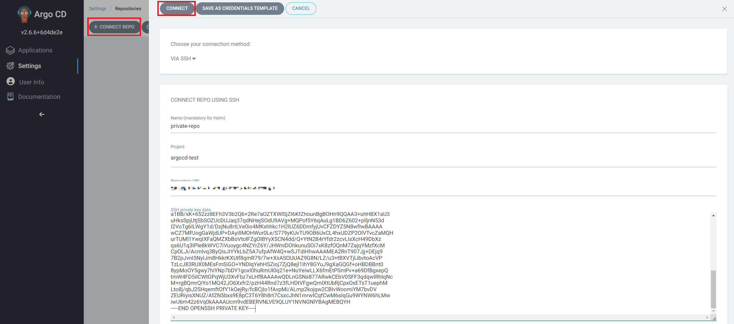The width and height of the screenshot is (734, 324).
Task: Close the panel with the X icon
Action: [724, 9]
